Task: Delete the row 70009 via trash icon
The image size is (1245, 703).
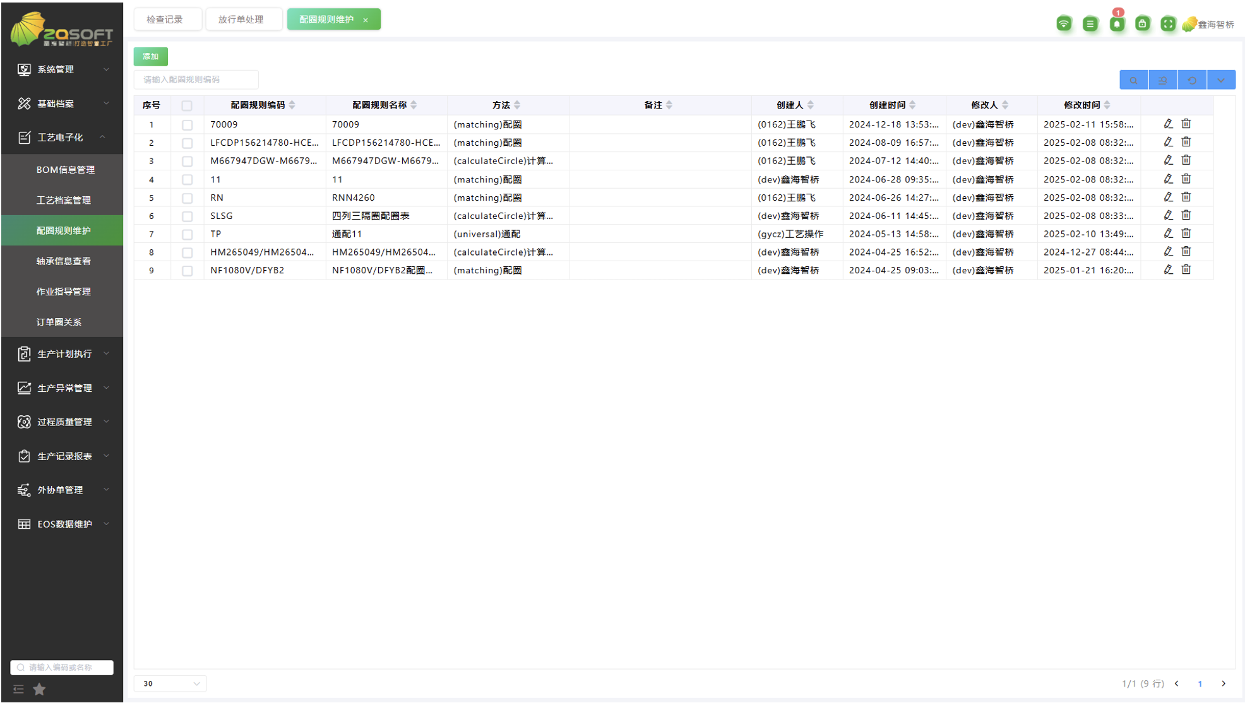Action: 1186,124
